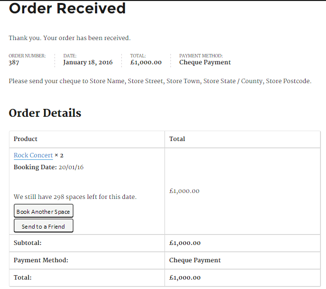Click the Rock Concert line item price

pyautogui.click(x=184, y=191)
